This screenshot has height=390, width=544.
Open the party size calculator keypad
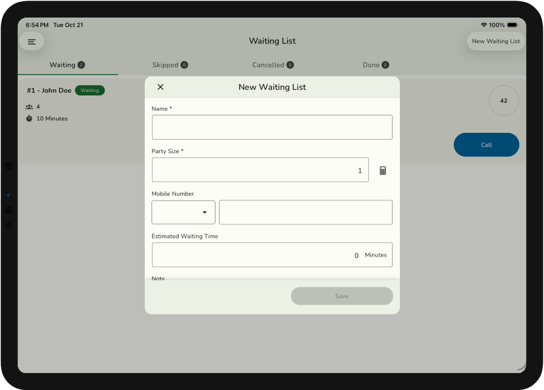coord(383,170)
